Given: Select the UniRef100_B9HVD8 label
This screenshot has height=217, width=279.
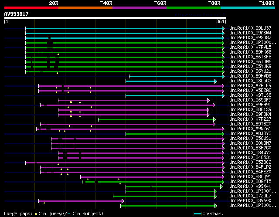Looking at the screenshot, I should (x=250, y=76).
